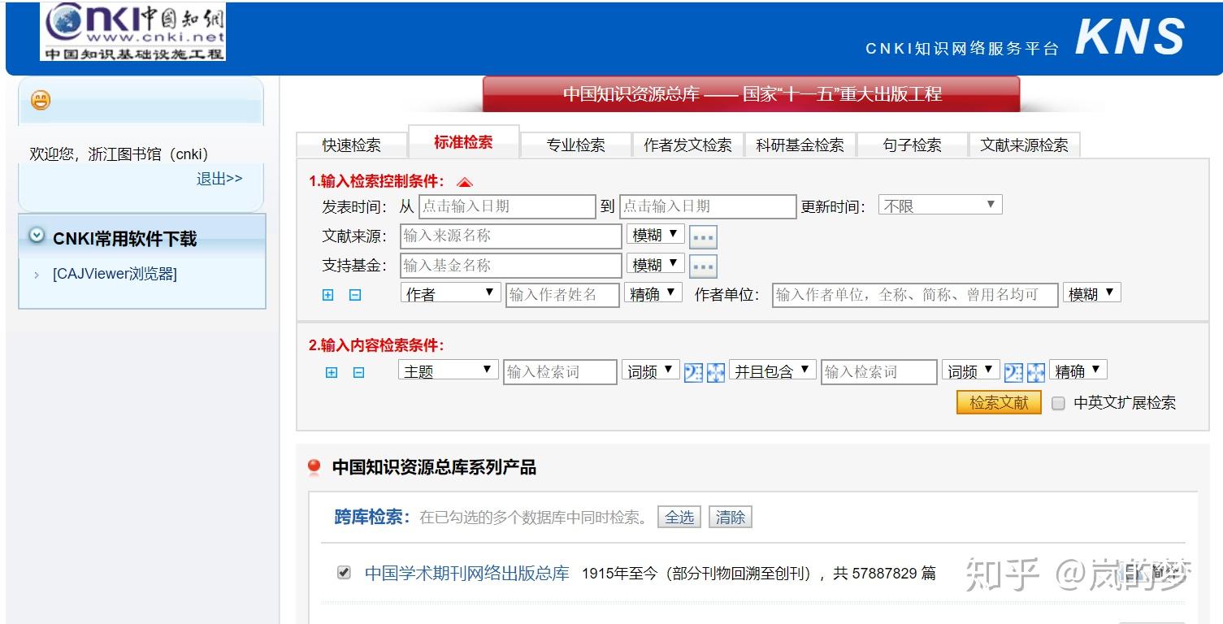Viewport: 1223px width, 624px height.
Task: Click 全选 button in 跨库检索
Action: [679, 518]
